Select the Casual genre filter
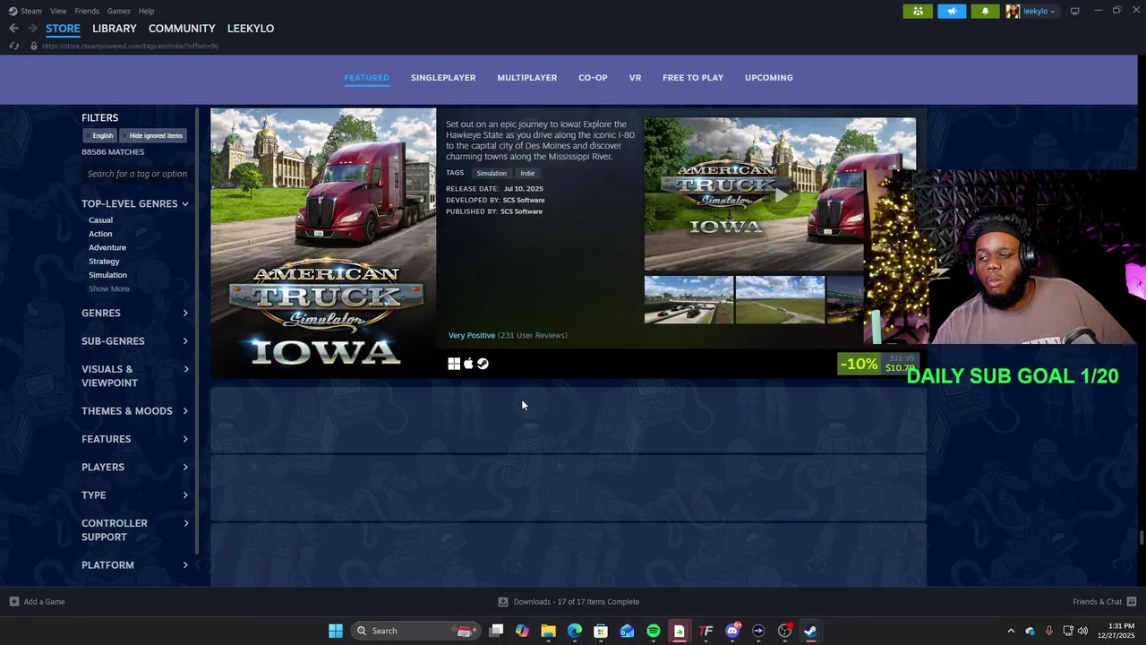 click(x=100, y=220)
